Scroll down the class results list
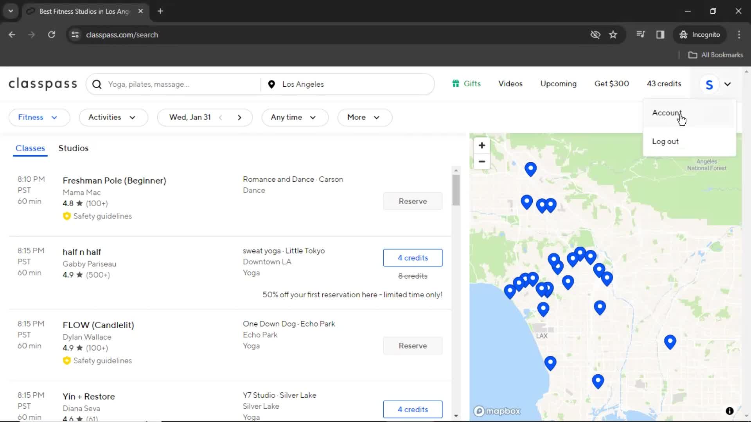The image size is (751, 422). point(456,416)
